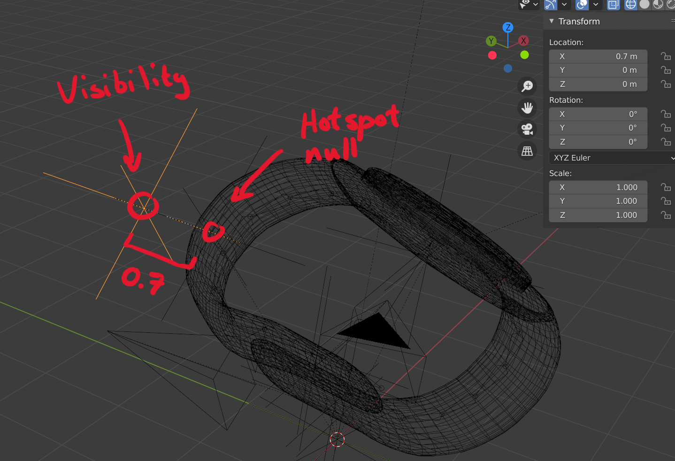Toggle X-Ray mode
675x461 pixels.
pos(613,4)
